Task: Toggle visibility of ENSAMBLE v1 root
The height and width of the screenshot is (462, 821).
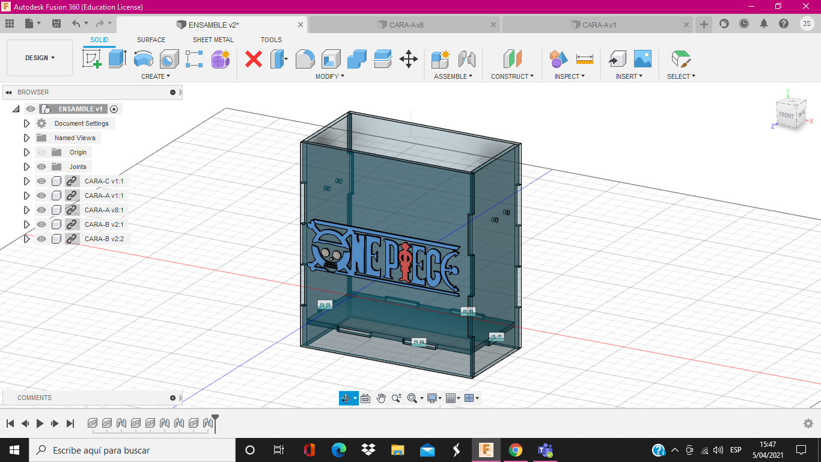Action: 31,109
